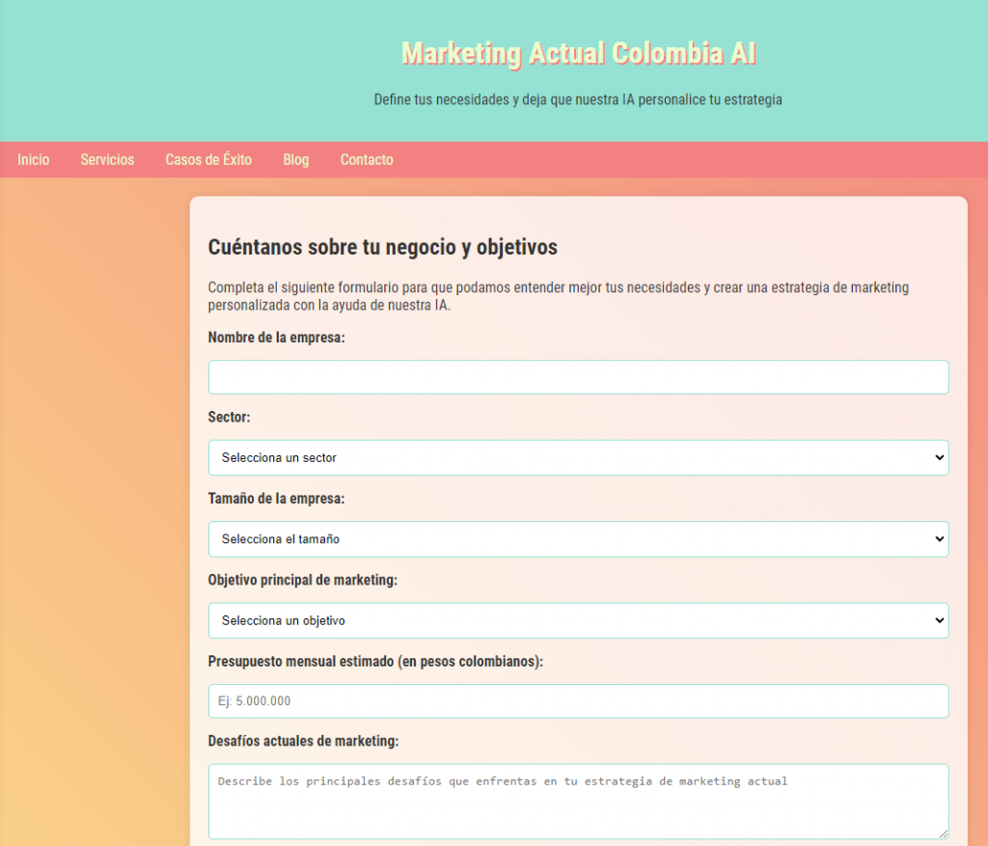This screenshot has width=988, height=846.
Task: Open the 'Selecciona el tamaño' dropdown
Action: (578, 539)
